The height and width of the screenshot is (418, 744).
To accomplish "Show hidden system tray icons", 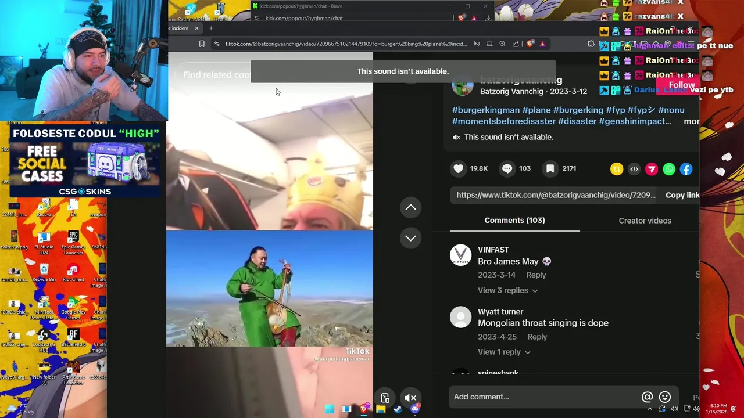I will [x=650, y=409].
